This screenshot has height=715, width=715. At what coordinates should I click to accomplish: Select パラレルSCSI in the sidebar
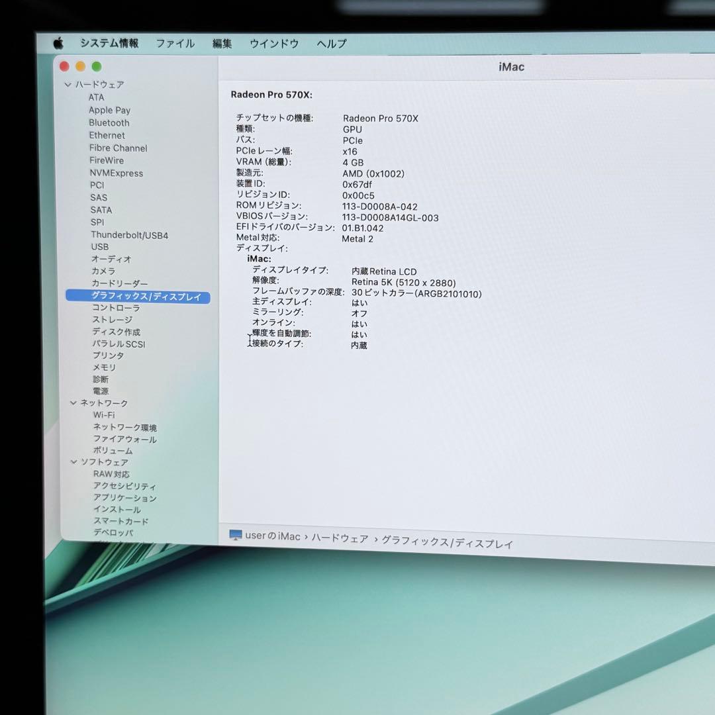click(x=119, y=344)
